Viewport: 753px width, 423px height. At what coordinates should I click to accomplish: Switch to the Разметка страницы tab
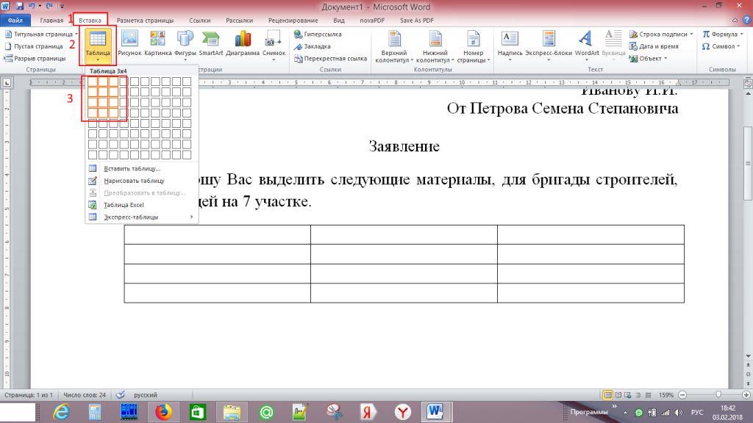click(x=145, y=20)
